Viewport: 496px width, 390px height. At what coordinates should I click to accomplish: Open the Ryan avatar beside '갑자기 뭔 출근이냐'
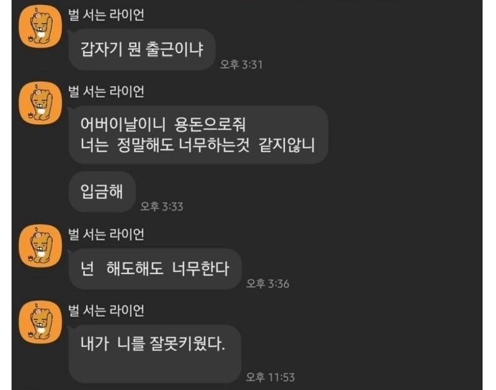pos(40,26)
